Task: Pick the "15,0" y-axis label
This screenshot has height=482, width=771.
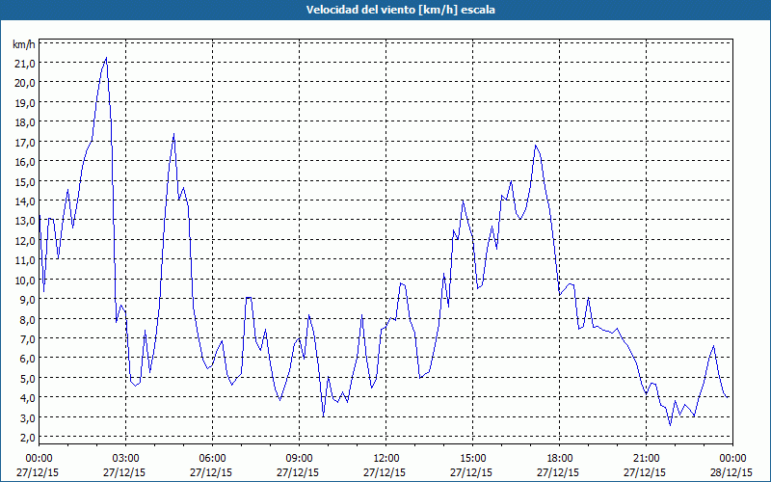Action: [25, 181]
